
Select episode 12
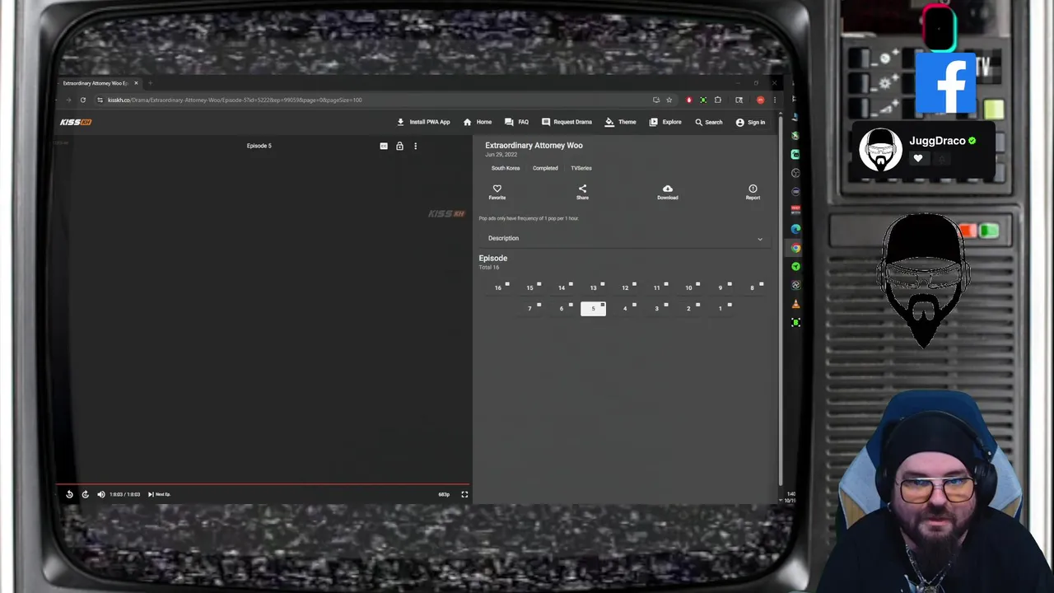coord(625,287)
